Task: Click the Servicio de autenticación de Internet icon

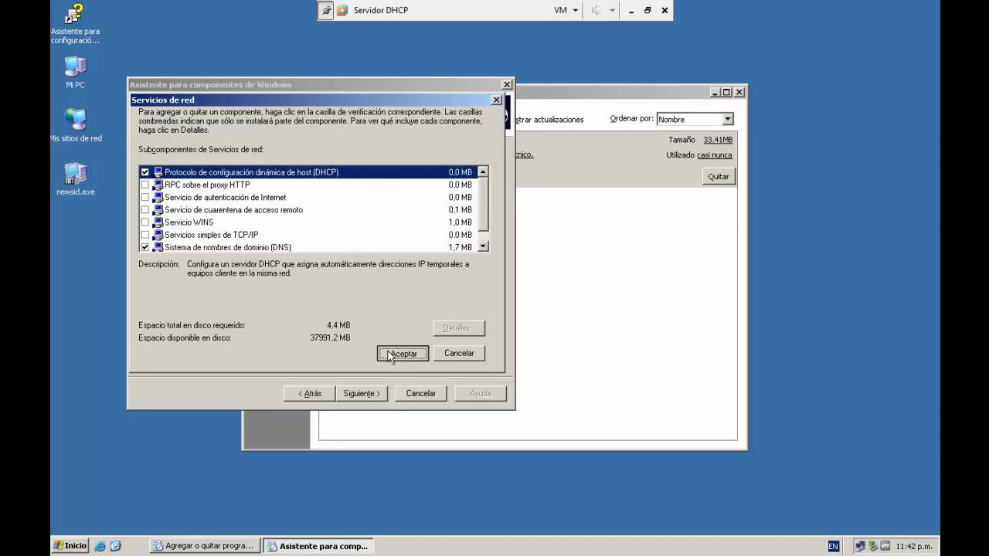Action: pyautogui.click(x=158, y=197)
